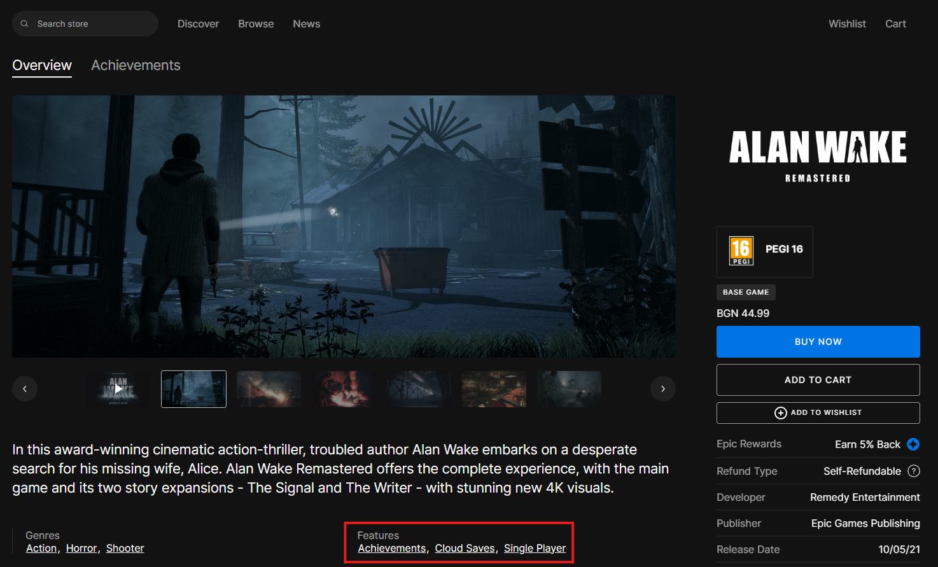This screenshot has height=567, width=938.
Task: Open the Browse menu item
Action: pyautogui.click(x=256, y=24)
